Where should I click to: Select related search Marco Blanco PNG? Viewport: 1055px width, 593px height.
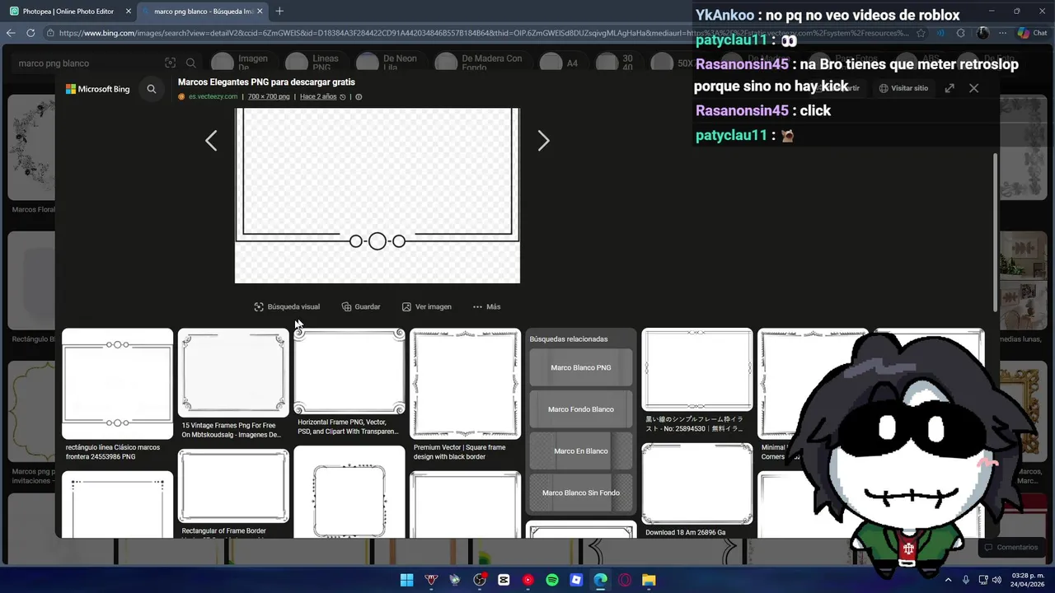click(581, 367)
